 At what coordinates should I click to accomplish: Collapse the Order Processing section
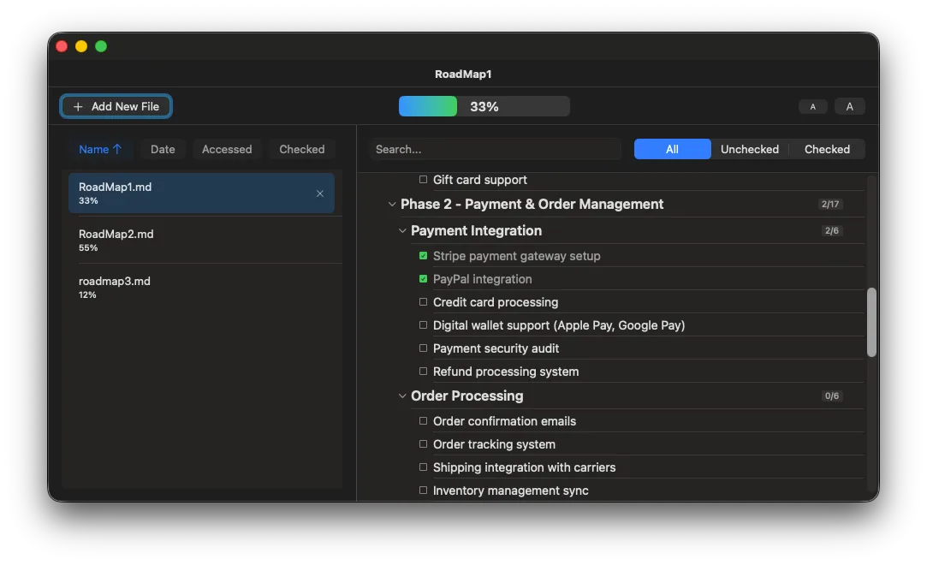click(402, 396)
